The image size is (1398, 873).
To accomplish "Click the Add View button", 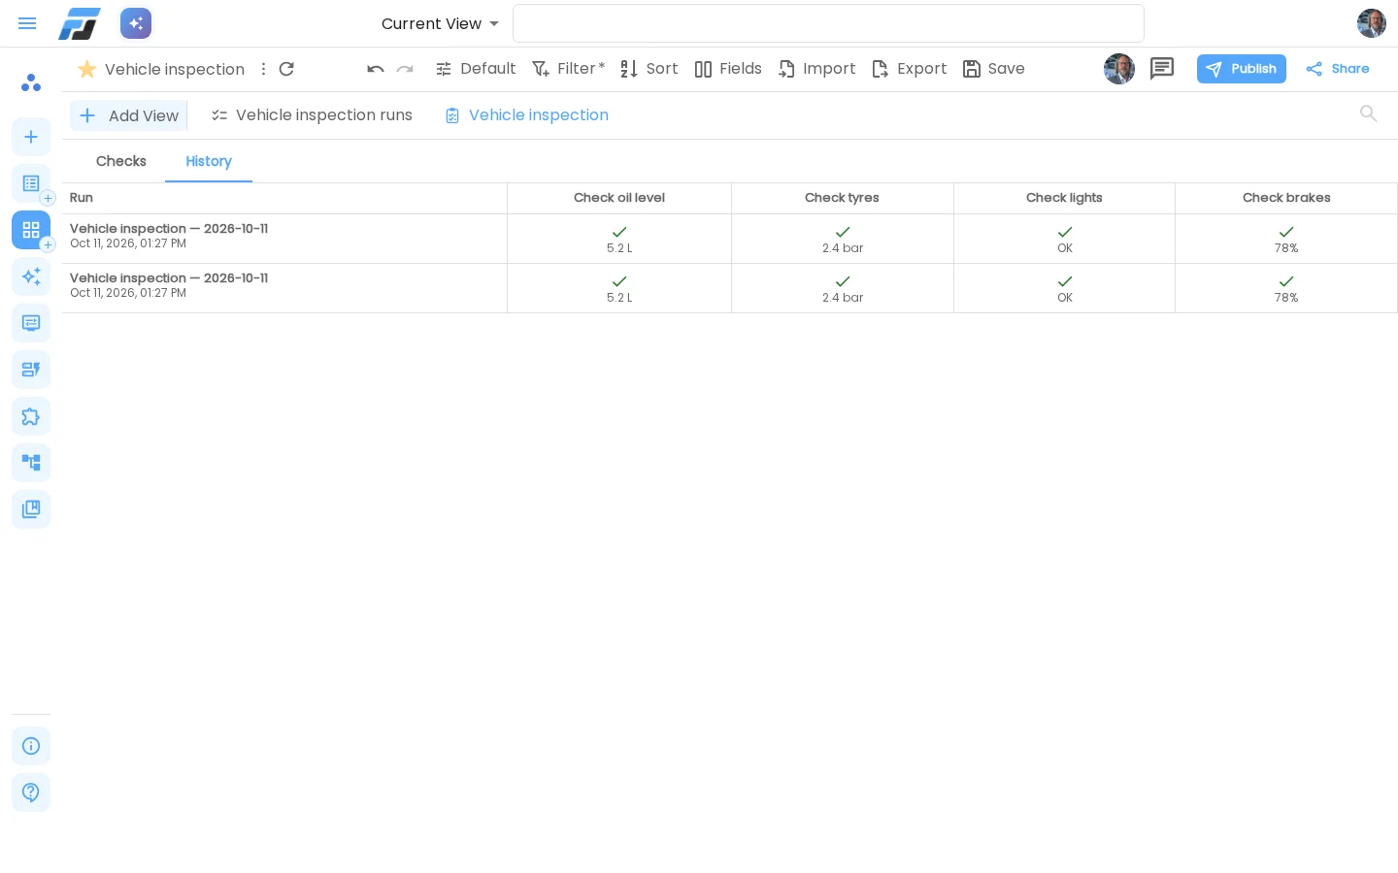I will pos(128,115).
